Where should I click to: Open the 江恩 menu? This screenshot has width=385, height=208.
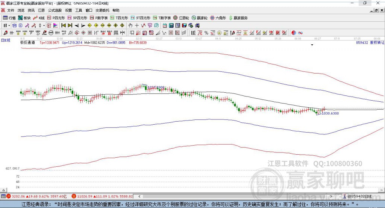tap(41, 10)
